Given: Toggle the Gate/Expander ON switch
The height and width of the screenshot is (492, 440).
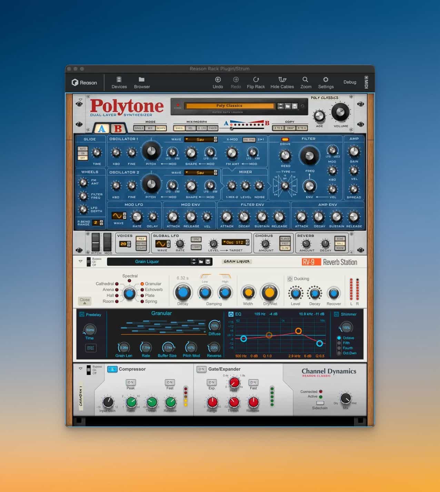Looking at the screenshot, I should [201, 369].
